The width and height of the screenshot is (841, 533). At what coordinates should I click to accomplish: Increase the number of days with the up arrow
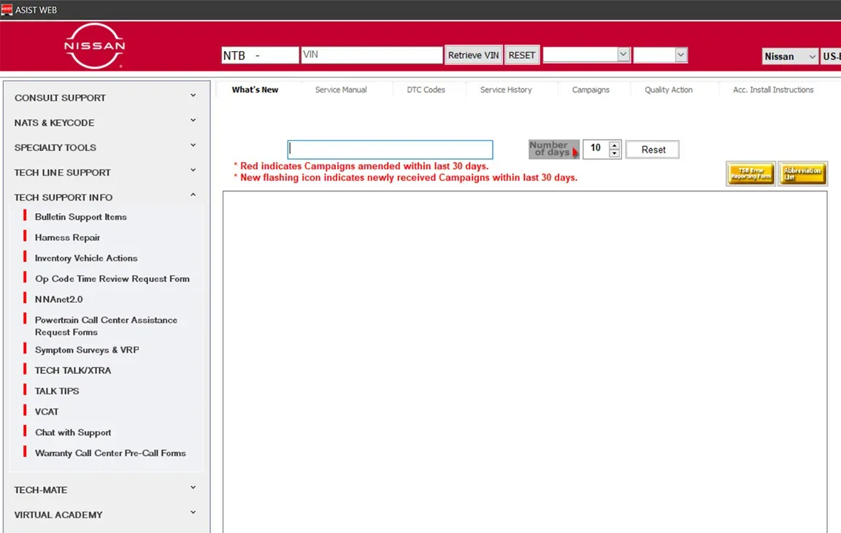(615, 145)
